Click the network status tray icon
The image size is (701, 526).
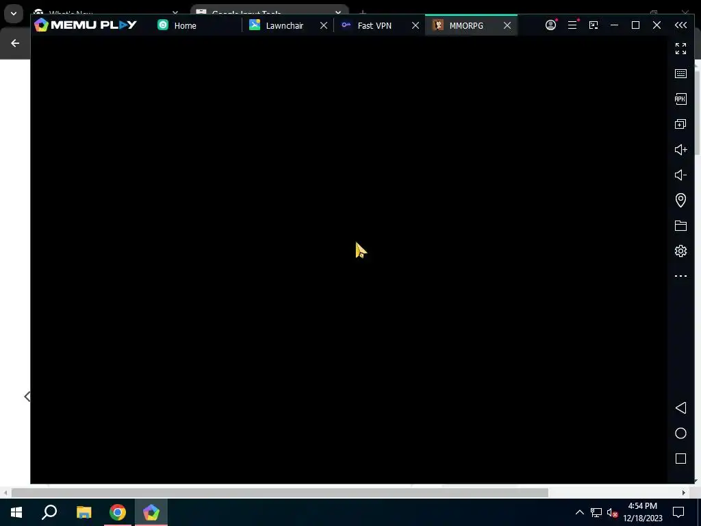(596, 512)
